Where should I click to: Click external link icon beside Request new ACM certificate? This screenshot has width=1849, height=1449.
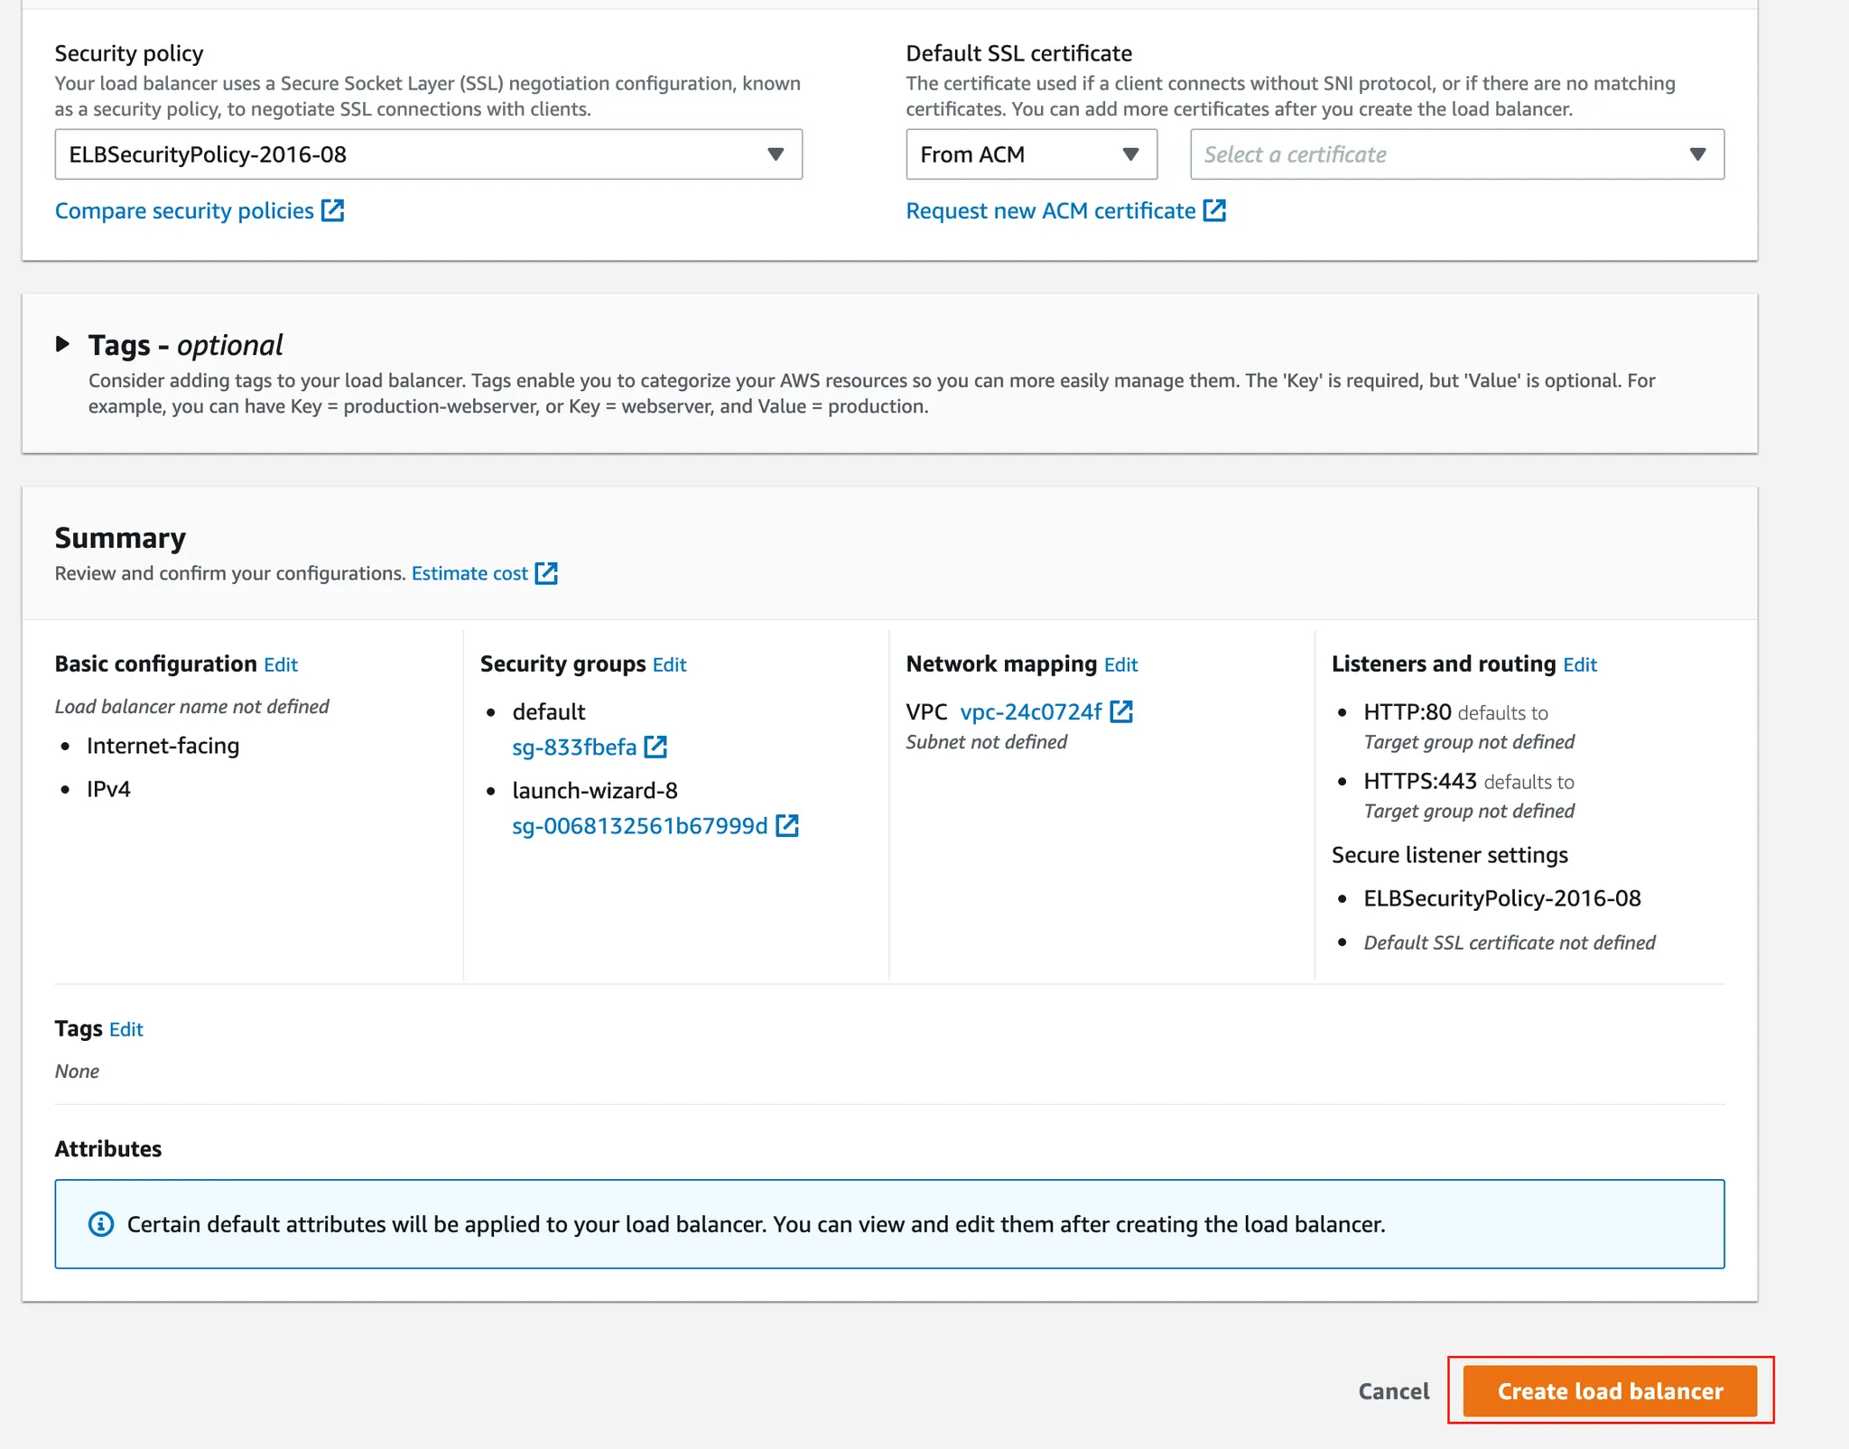tap(1214, 210)
